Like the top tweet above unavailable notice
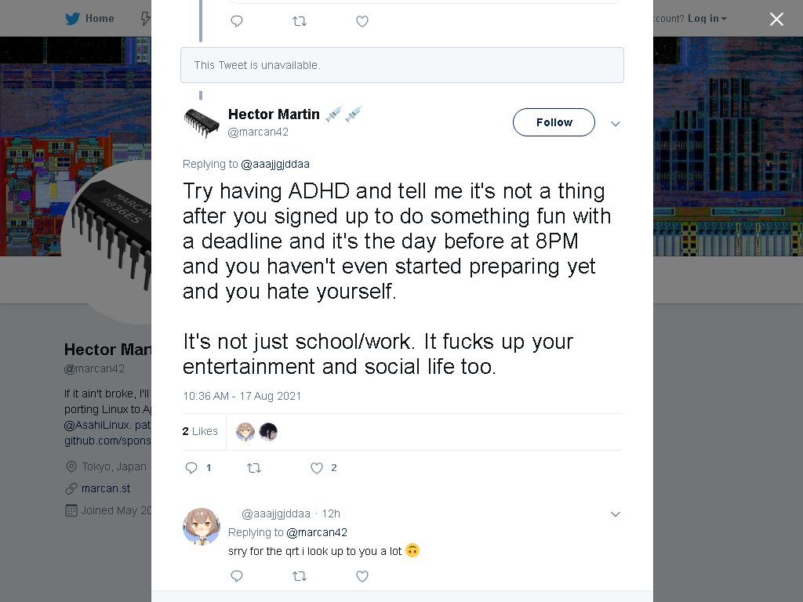 pos(362,21)
